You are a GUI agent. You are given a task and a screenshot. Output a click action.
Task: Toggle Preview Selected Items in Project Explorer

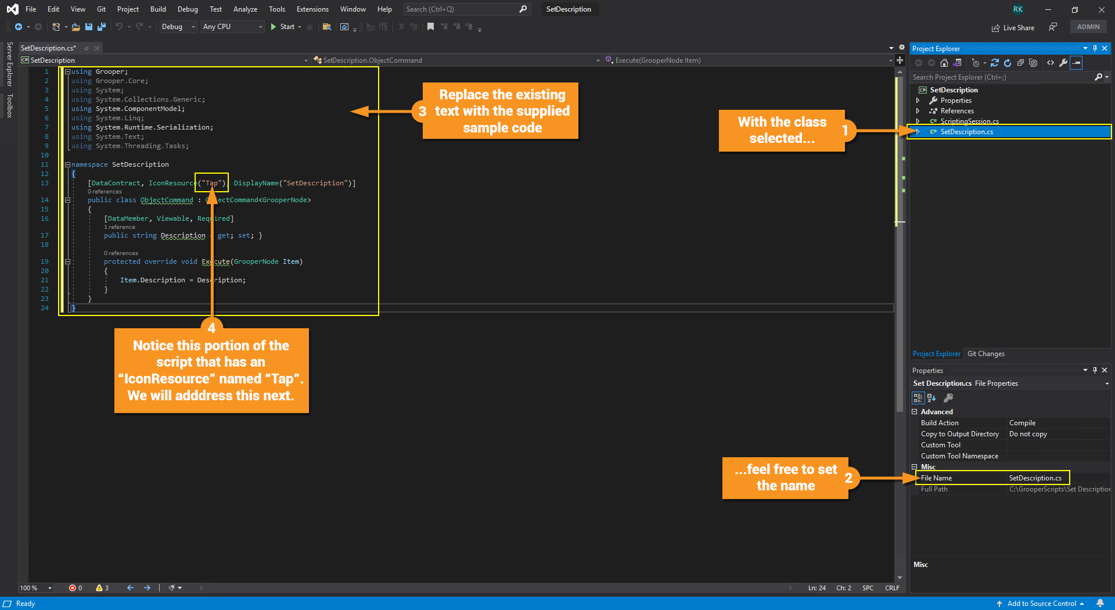pos(1076,63)
